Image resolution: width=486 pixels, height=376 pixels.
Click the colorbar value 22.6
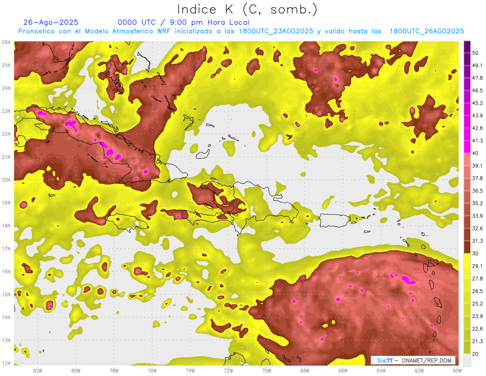477,329
